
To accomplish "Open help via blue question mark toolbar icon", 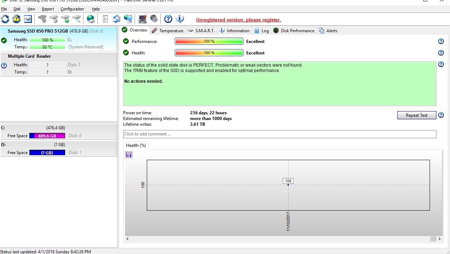I will pyautogui.click(x=168, y=19).
